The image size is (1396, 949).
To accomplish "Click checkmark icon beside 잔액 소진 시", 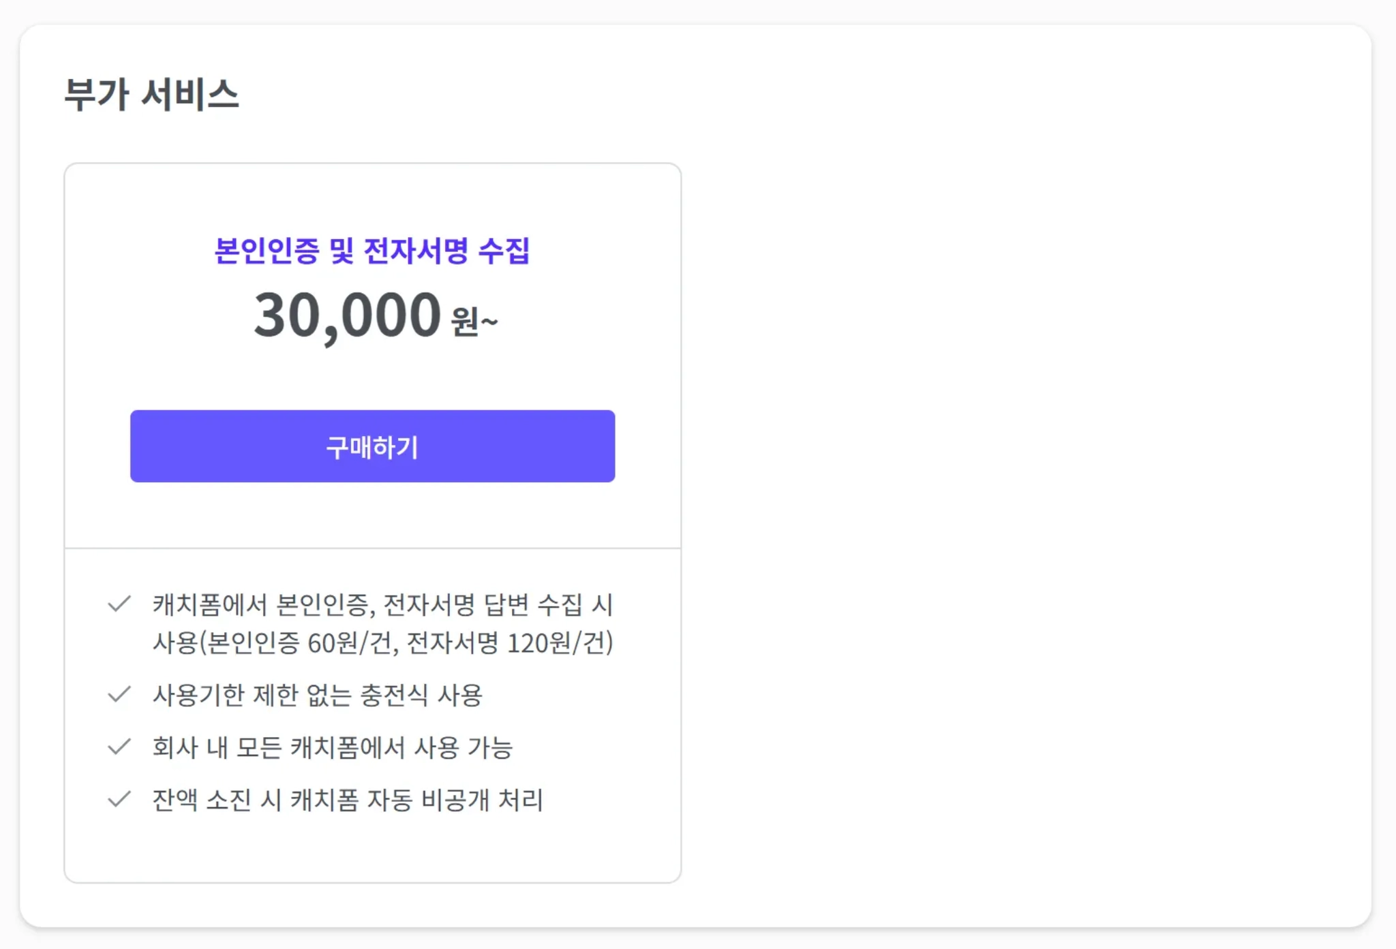I will click(119, 799).
